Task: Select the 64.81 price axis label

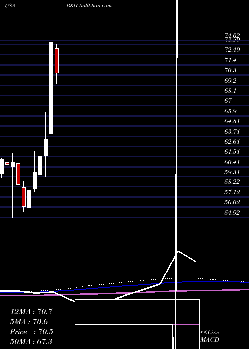Action: 232,121
